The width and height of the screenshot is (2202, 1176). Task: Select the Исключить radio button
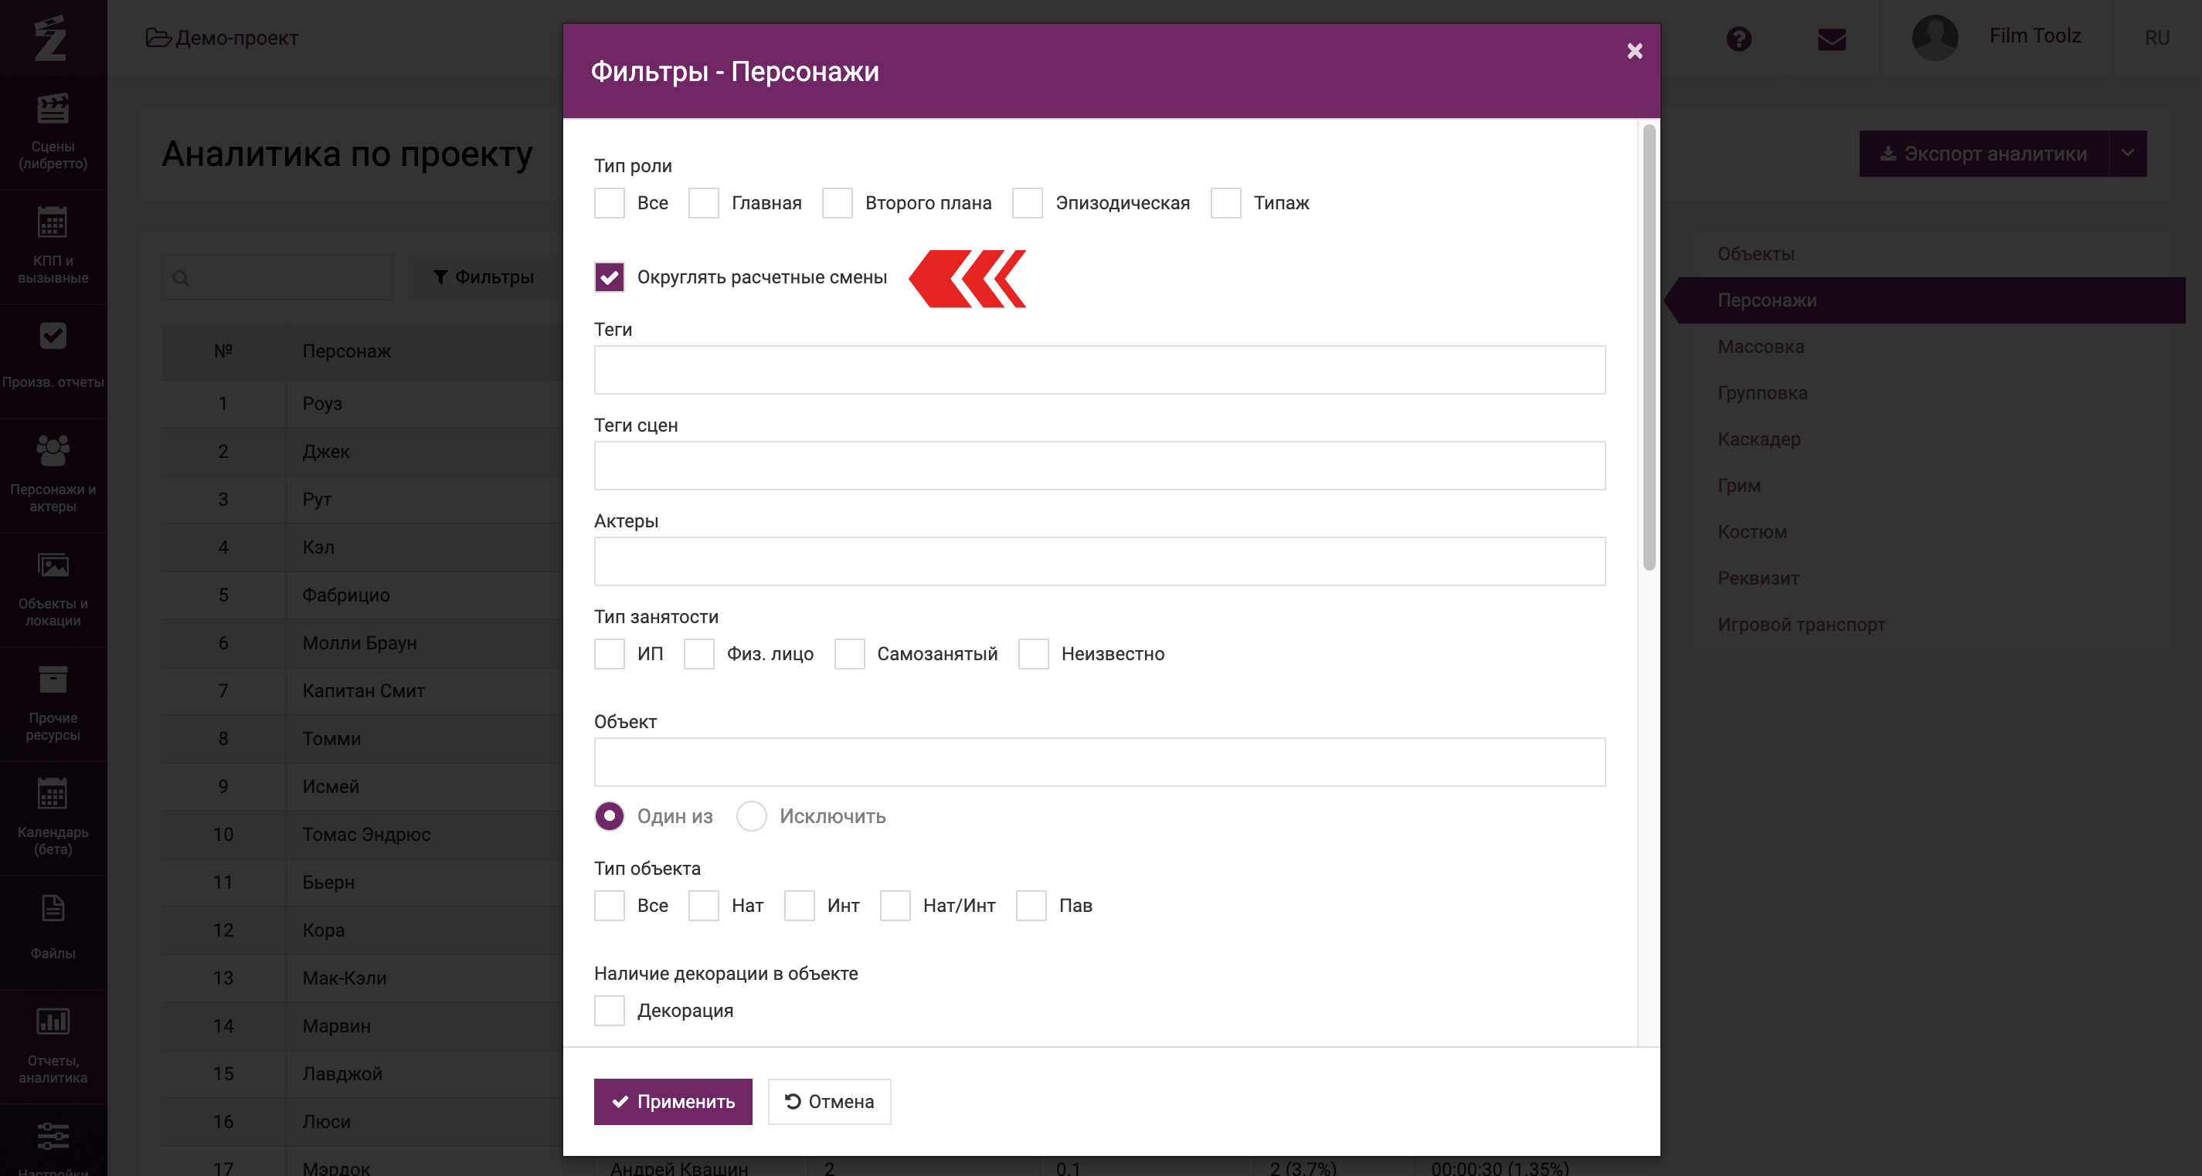click(751, 816)
